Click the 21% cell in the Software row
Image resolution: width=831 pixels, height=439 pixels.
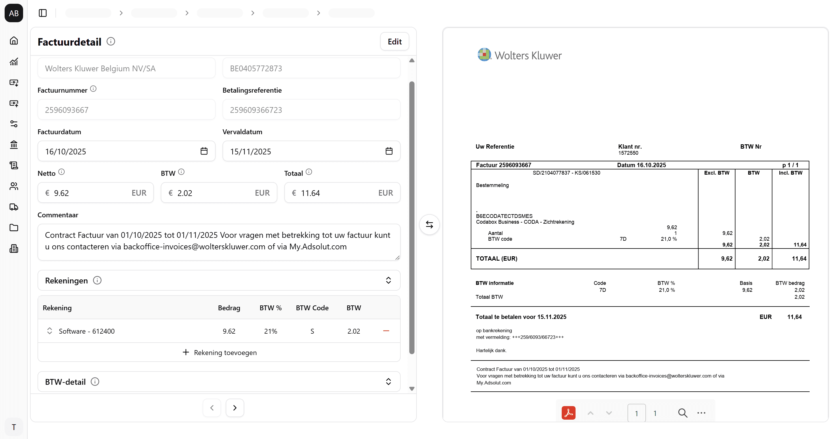pyautogui.click(x=271, y=331)
